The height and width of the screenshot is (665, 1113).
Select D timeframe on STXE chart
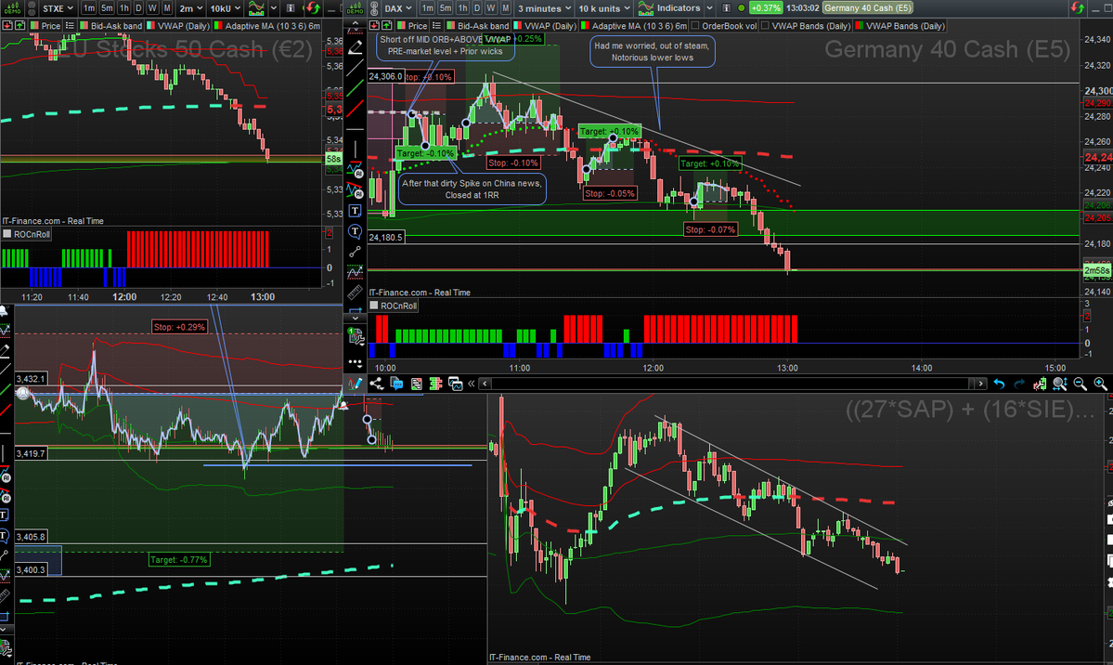tap(138, 7)
